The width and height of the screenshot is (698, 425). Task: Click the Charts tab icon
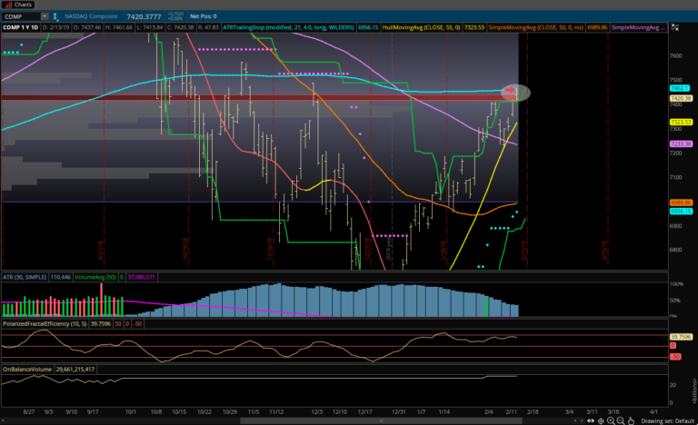(x=7, y=5)
